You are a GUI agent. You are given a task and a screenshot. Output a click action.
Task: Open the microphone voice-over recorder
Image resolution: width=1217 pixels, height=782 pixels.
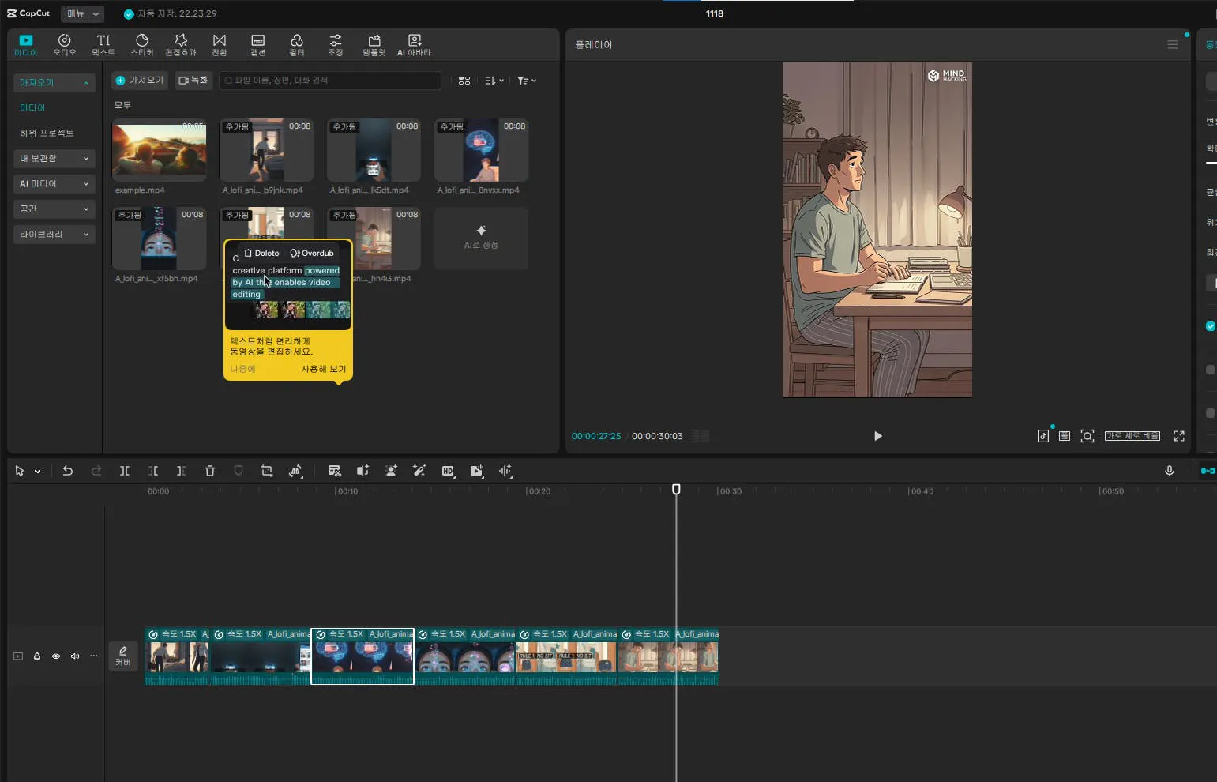click(x=1170, y=471)
